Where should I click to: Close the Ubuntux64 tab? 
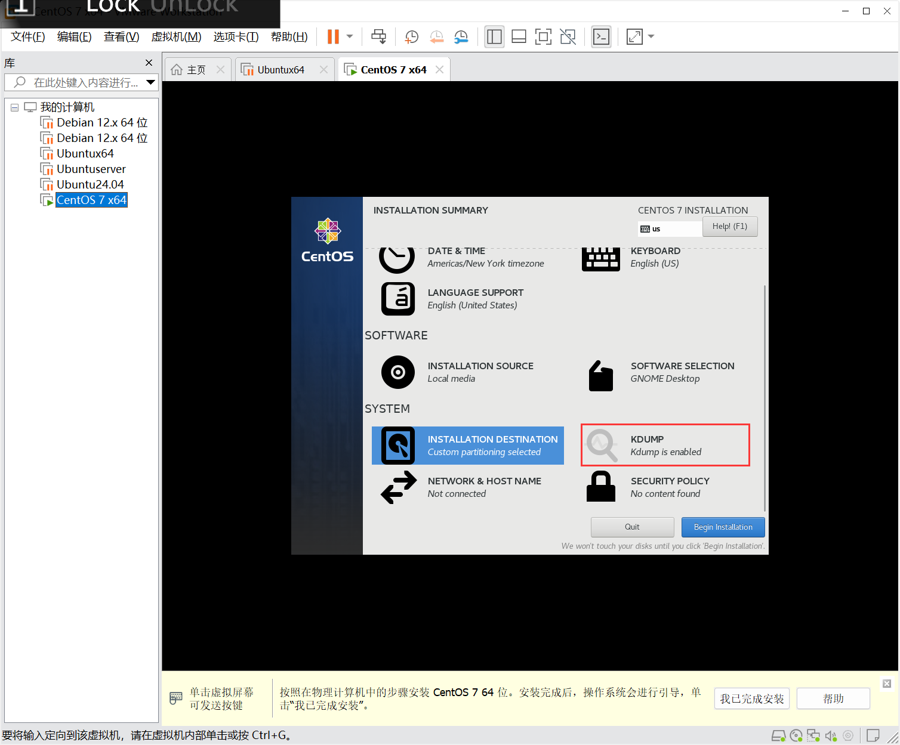point(323,70)
